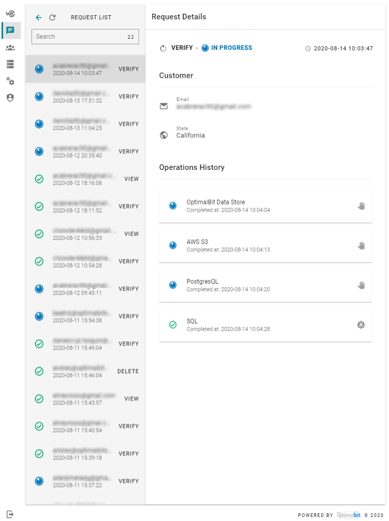Screen dimensions: 389x521
Task: Click hand icon on OptimalBit Data Store card
Action: click(361, 206)
